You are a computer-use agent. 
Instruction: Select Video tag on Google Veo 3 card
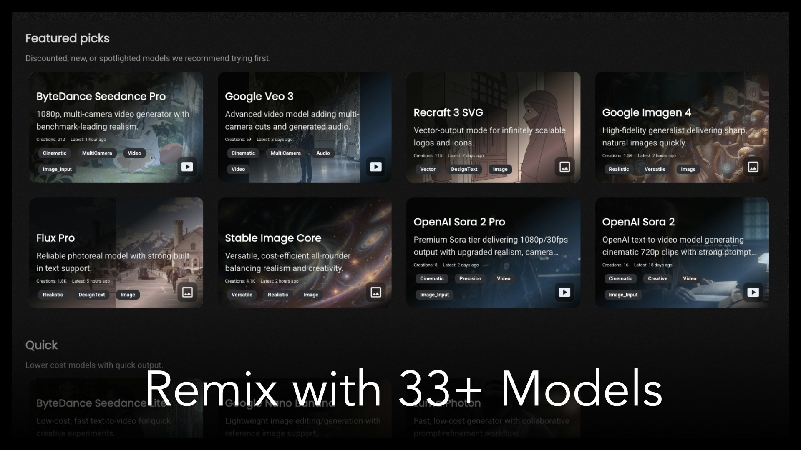(x=238, y=169)
